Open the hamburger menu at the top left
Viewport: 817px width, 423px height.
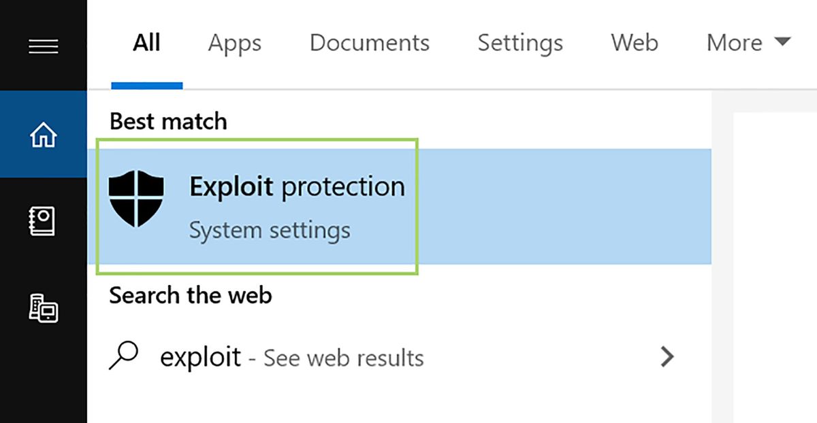[x=43, y=45]
